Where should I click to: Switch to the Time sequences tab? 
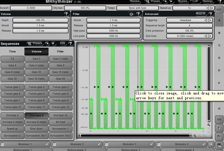(12, 51)
